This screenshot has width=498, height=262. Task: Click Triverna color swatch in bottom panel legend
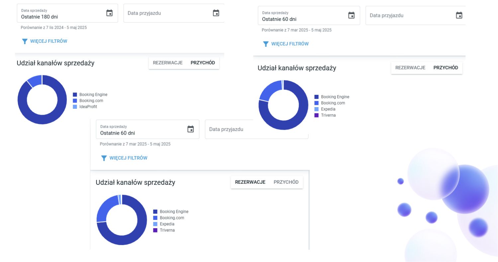tap(155, 230)
